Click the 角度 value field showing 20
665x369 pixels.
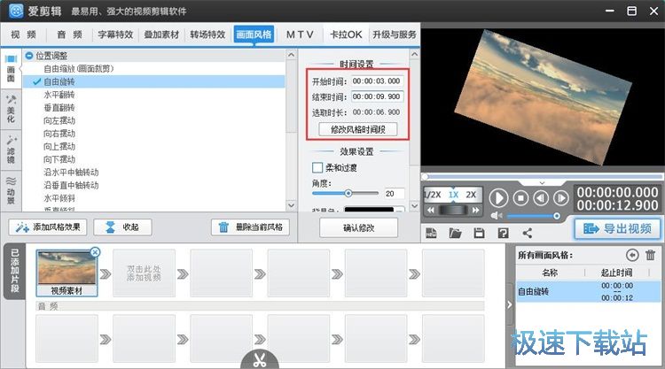coord(394,194)
